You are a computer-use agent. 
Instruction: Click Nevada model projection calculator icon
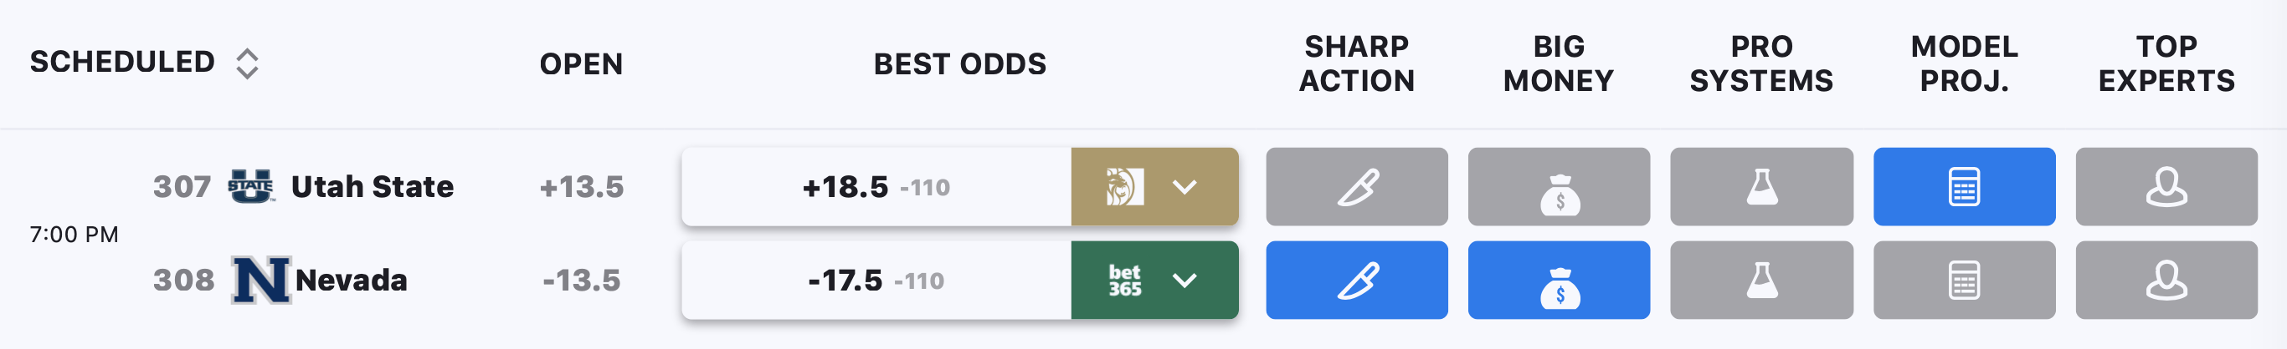coord(1964,280)
